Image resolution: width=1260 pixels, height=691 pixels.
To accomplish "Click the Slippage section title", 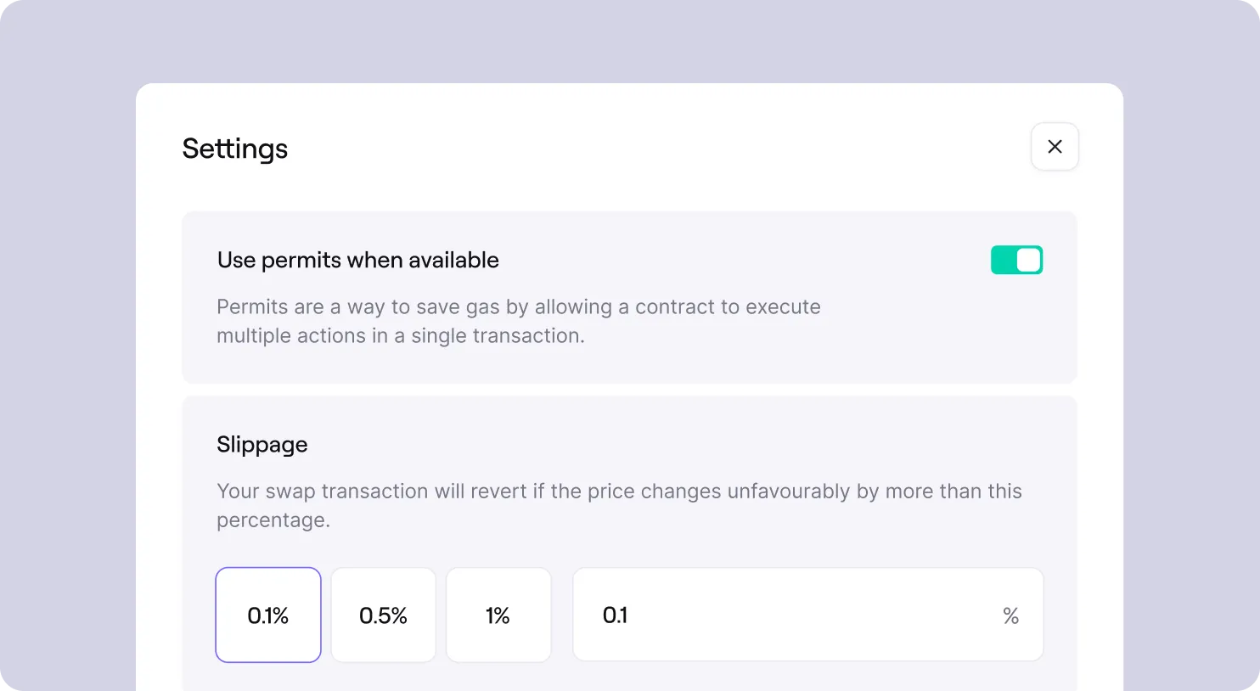I will pos(262,444).
